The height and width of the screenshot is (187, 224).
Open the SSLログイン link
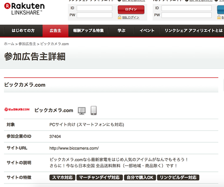coord(131,17)
